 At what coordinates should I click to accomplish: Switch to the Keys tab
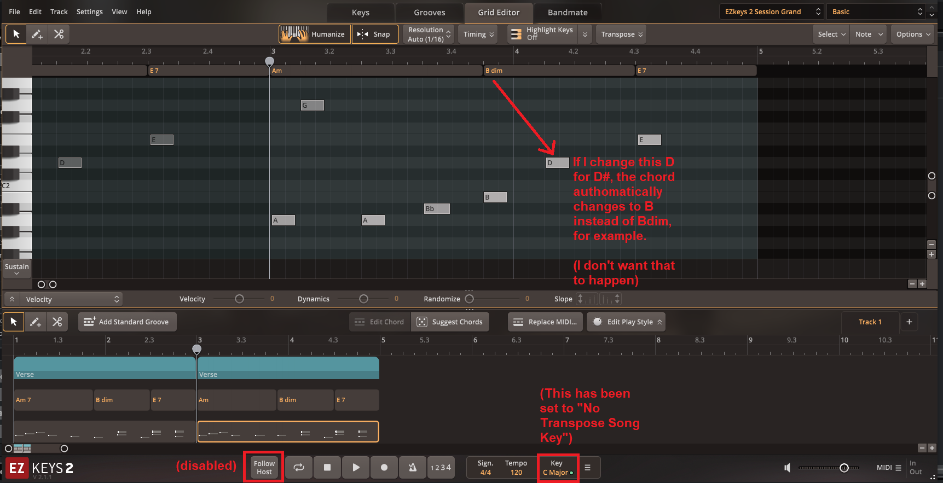click(360, 13)
